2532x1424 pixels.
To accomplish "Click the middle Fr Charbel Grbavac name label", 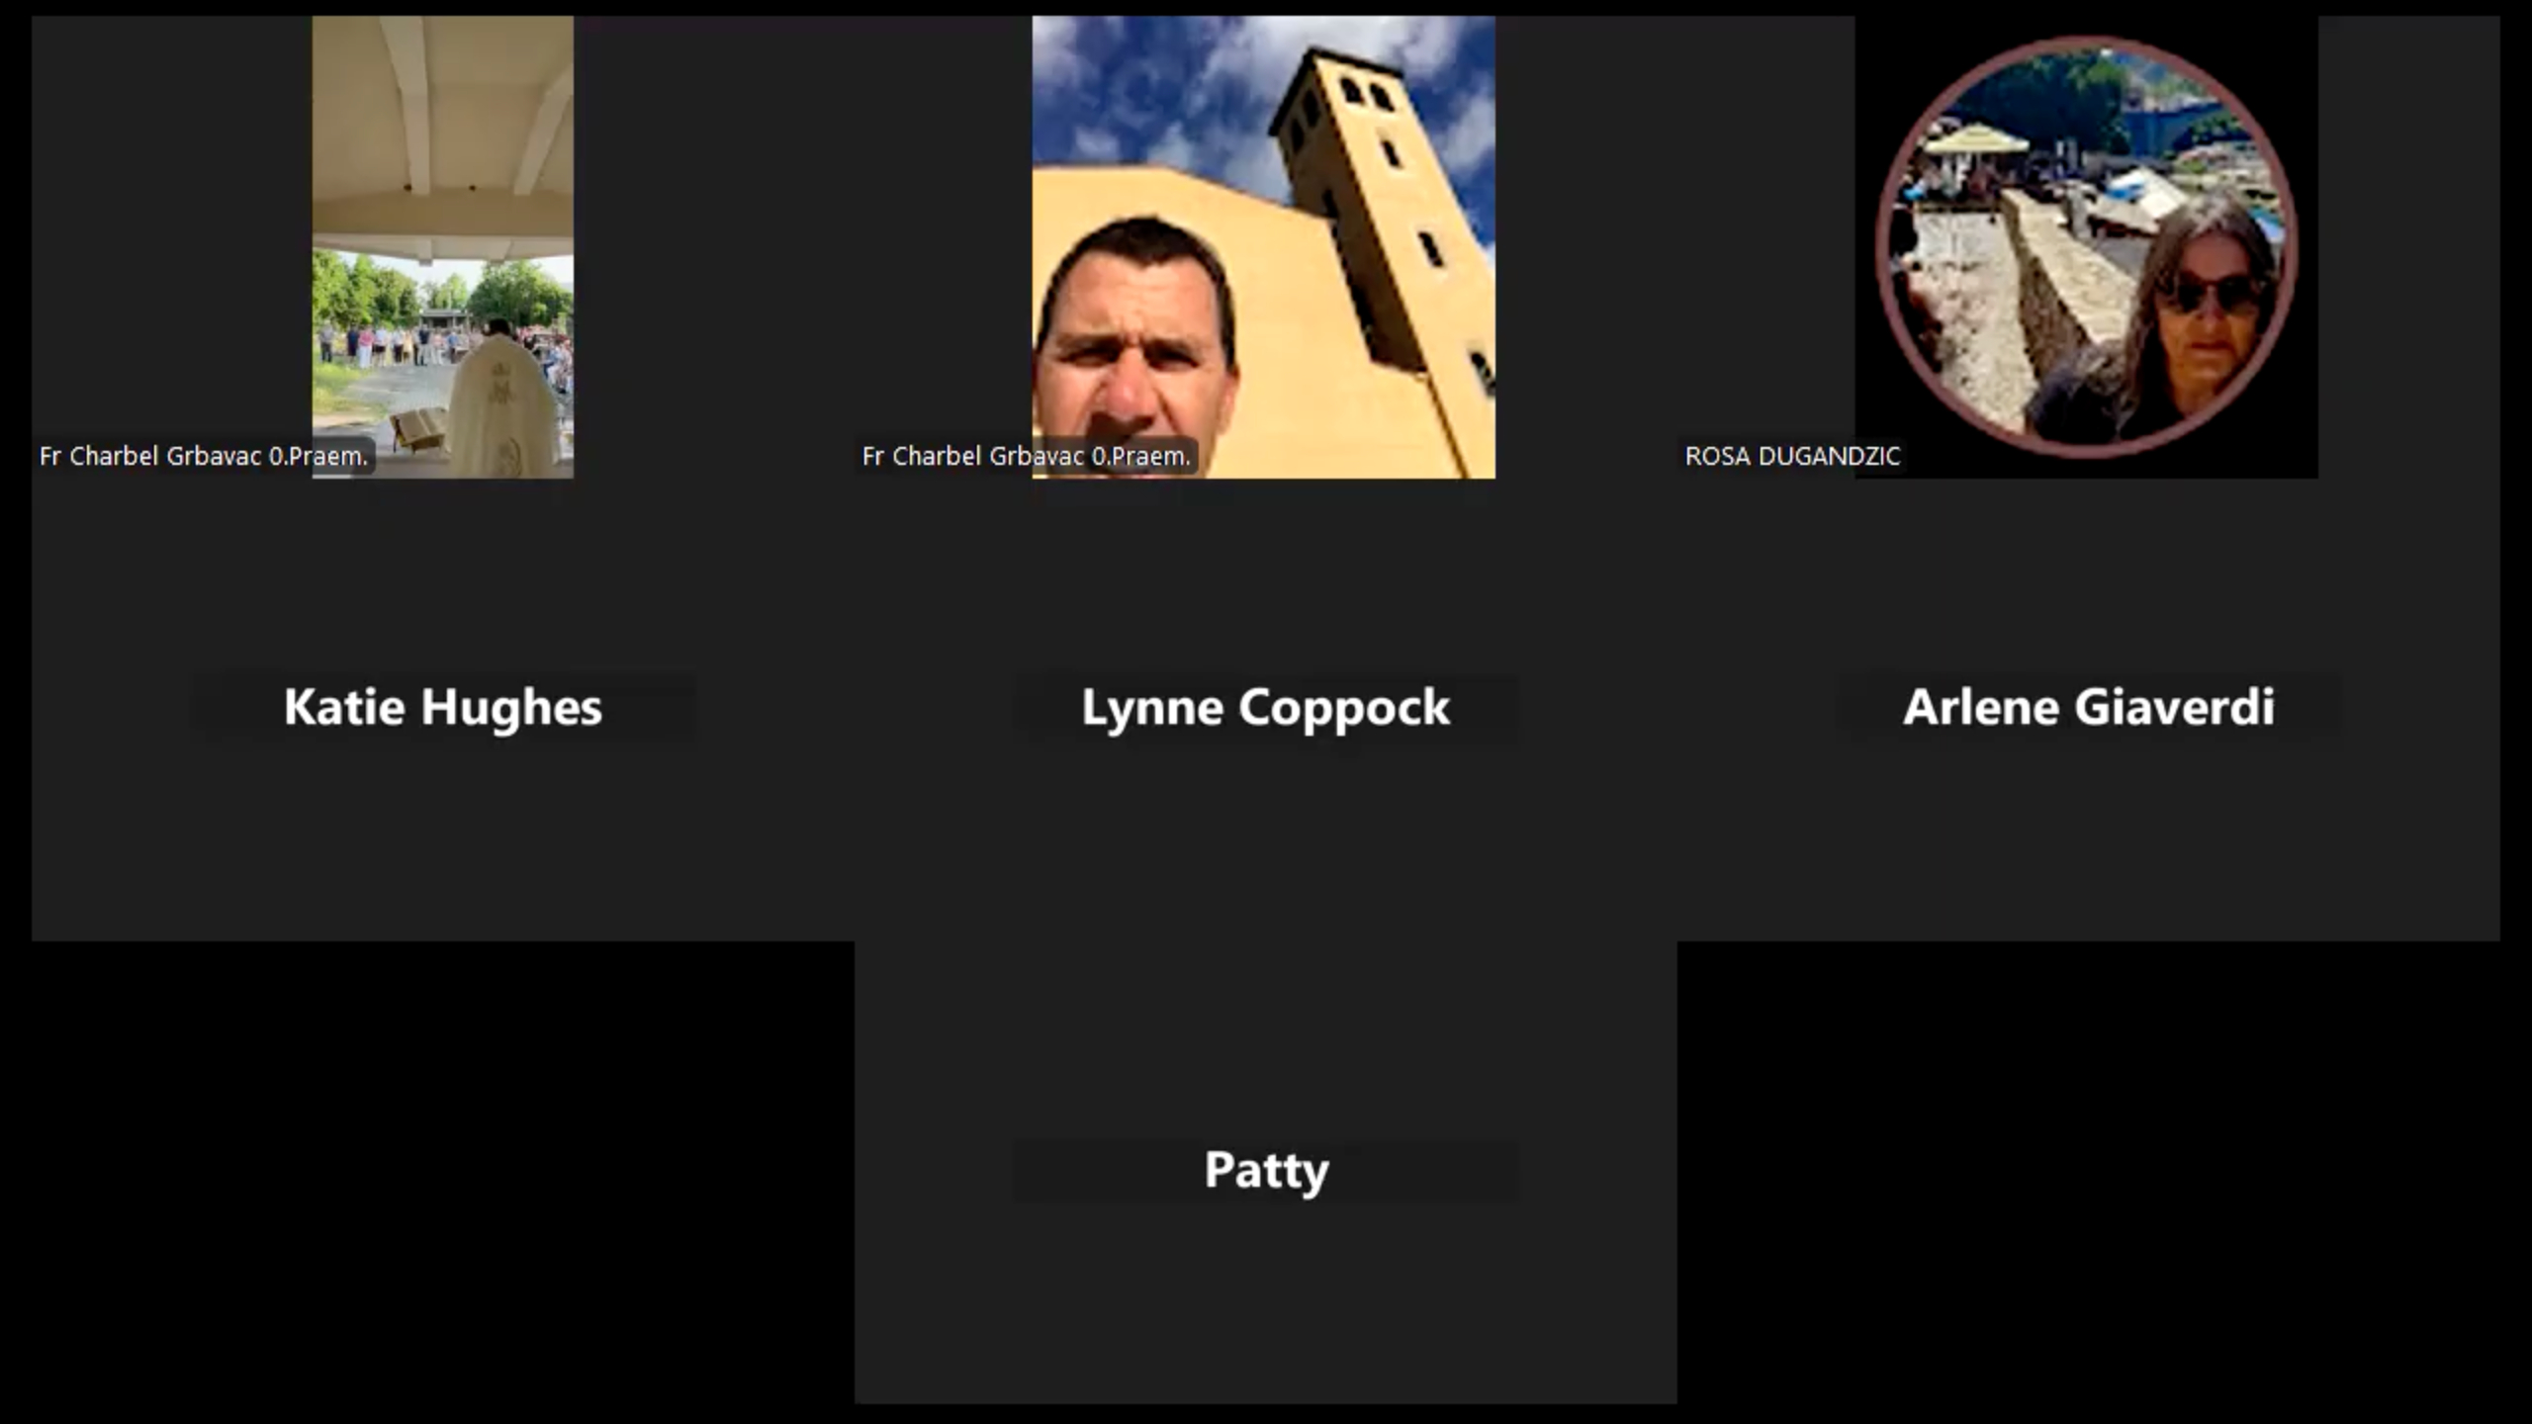I will [x=1026, y=456].
